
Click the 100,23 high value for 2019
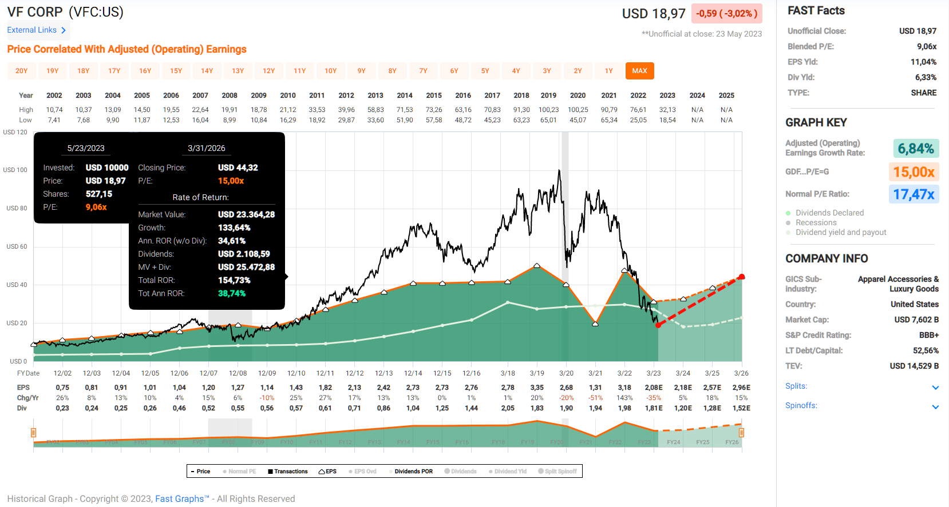(548, 110)
